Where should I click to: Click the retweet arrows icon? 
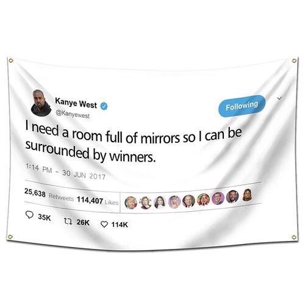pyautogui.click(x=68, y=221)
